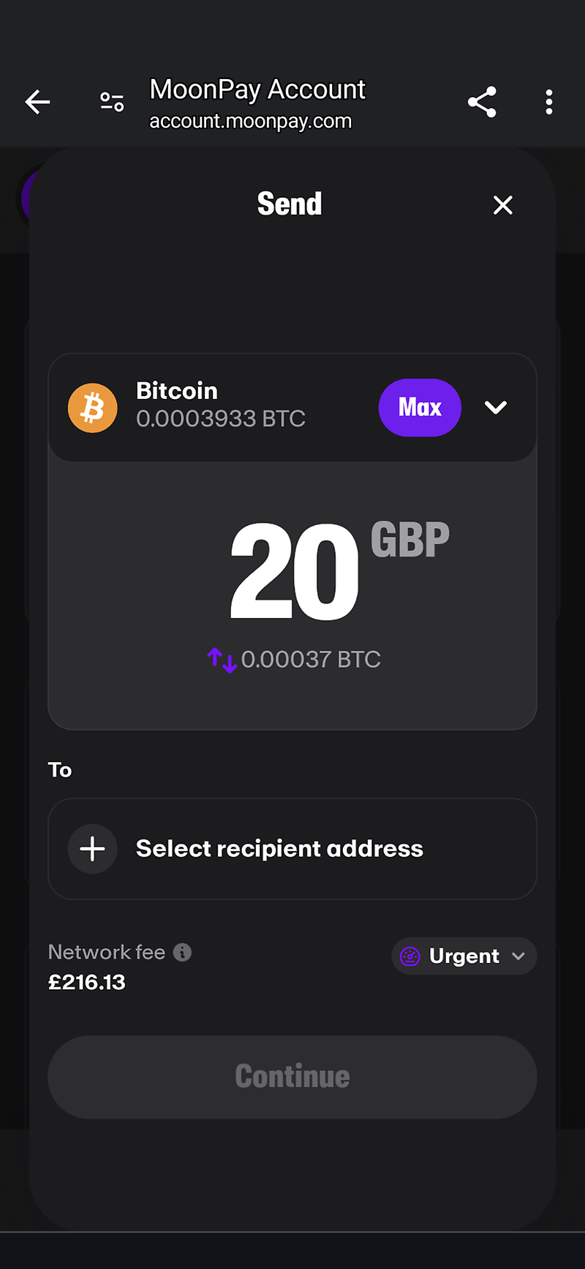Tap the orange Bitcoin logo
Viewport: 585px width, 1269px height.
[x=93, y=408]
